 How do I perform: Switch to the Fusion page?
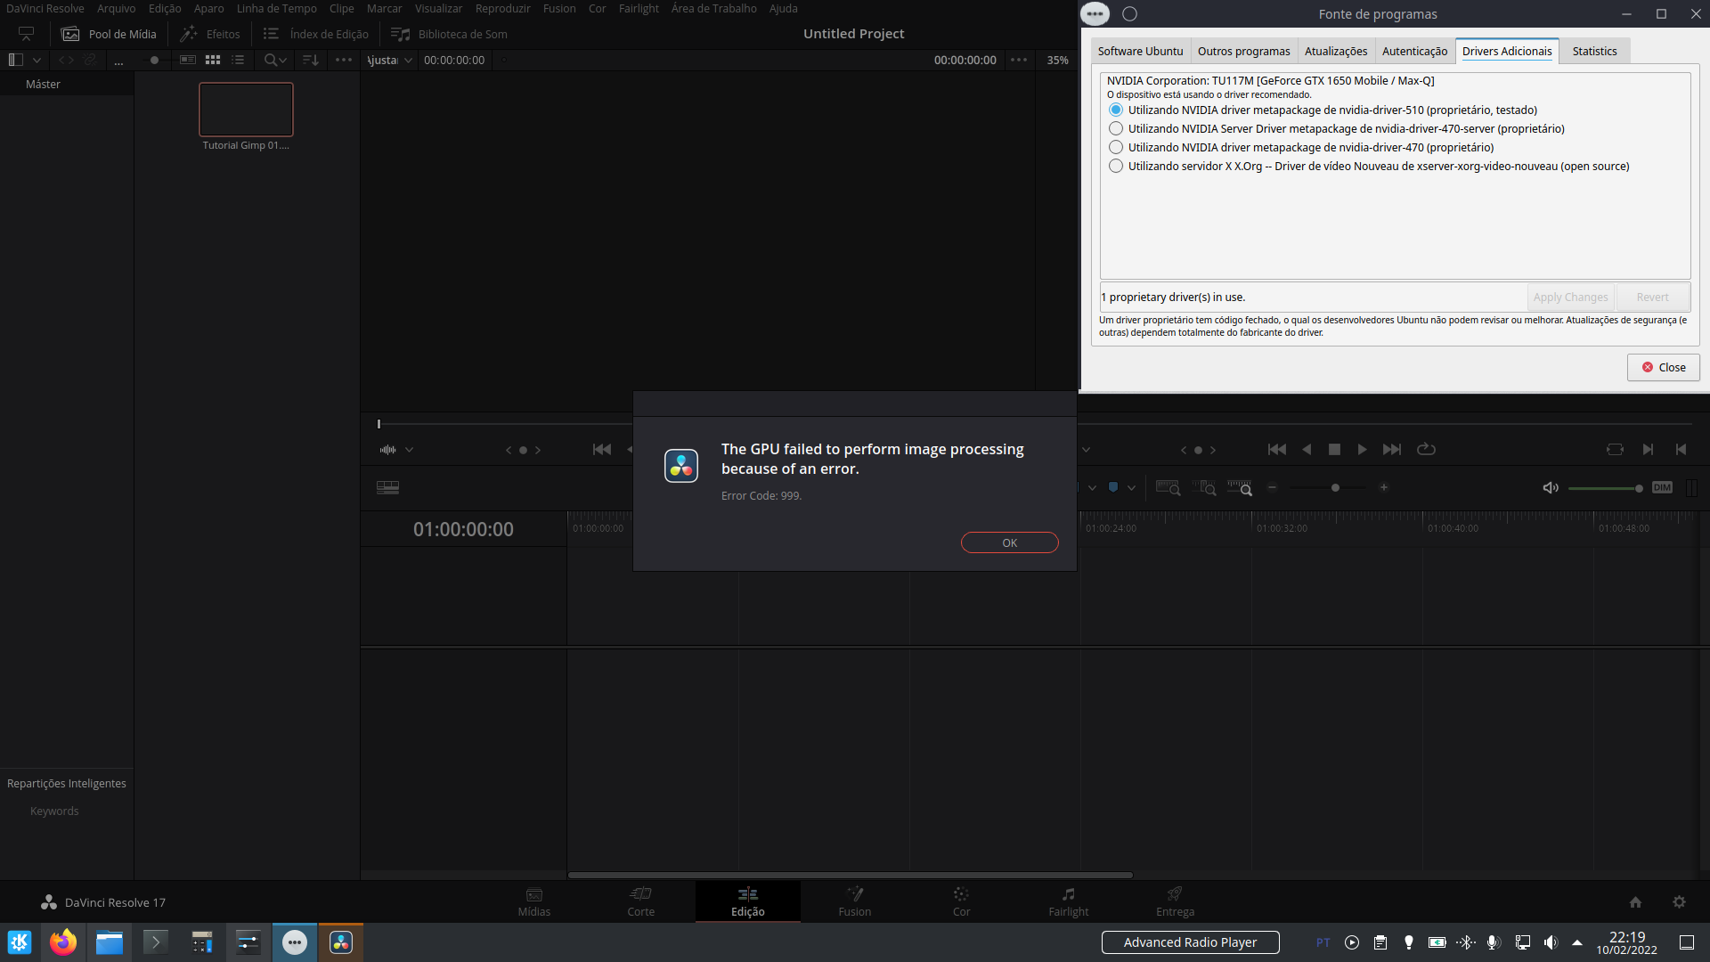click(855, 901)
